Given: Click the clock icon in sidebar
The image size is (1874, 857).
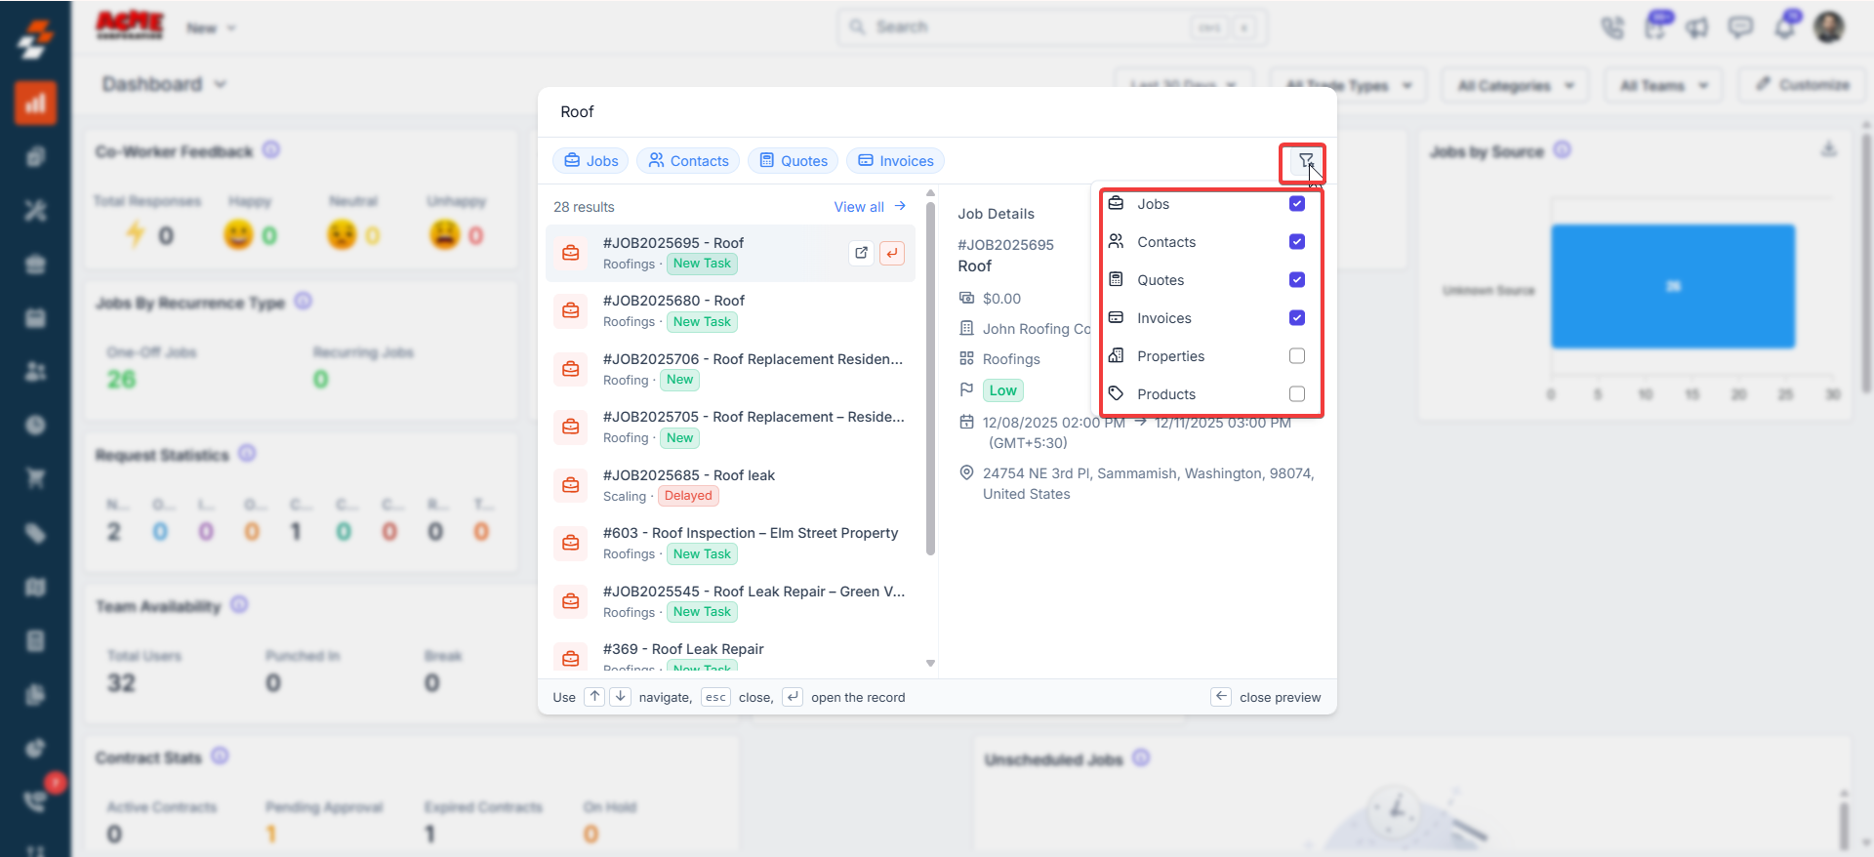Looking at the screenshot, I should point(35,425).
